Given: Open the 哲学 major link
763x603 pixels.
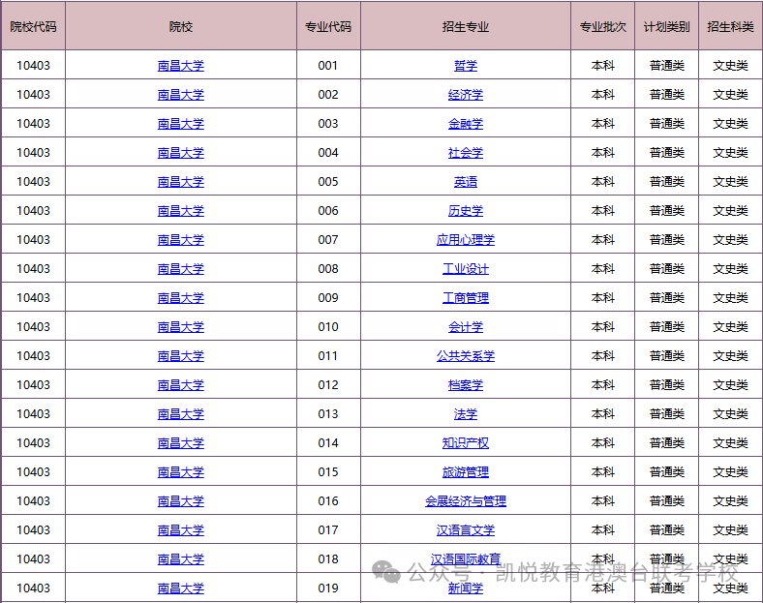Looking at the screenshot, I should [466, 66].
